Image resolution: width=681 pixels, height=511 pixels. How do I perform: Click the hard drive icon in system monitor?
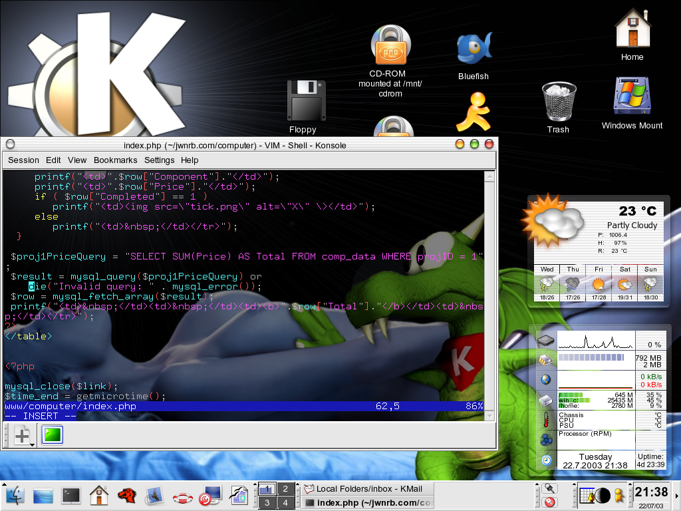[546, 400]
